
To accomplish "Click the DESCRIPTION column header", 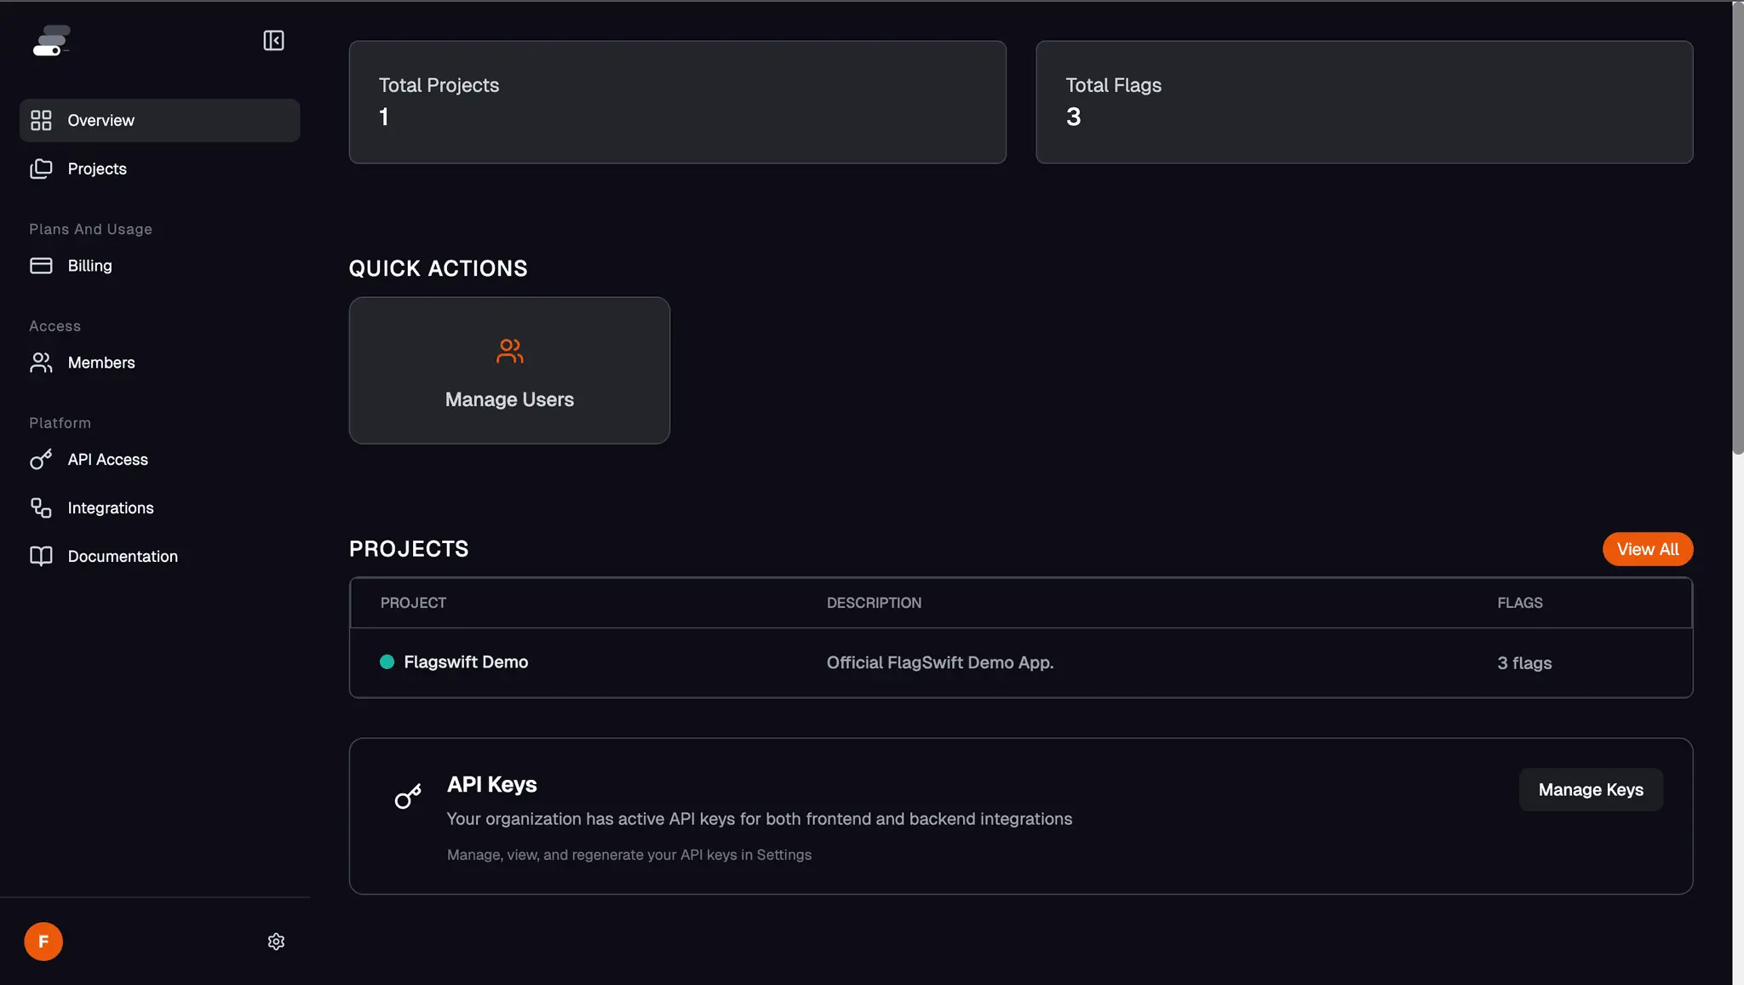I will (x=874, y=603).
